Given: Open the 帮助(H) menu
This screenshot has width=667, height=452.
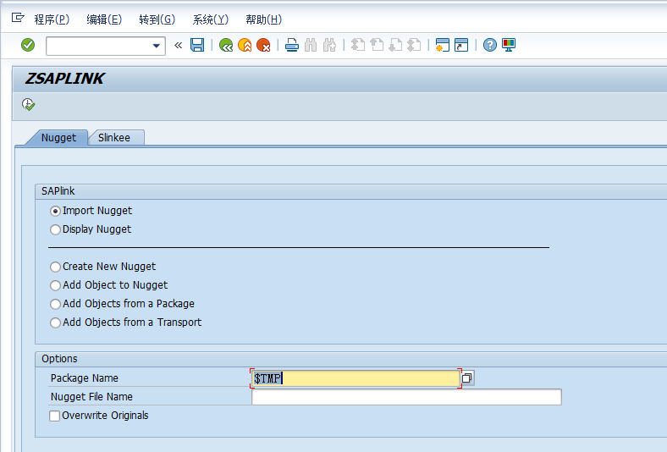Looking at the screenshot, I should coord(264,19).
